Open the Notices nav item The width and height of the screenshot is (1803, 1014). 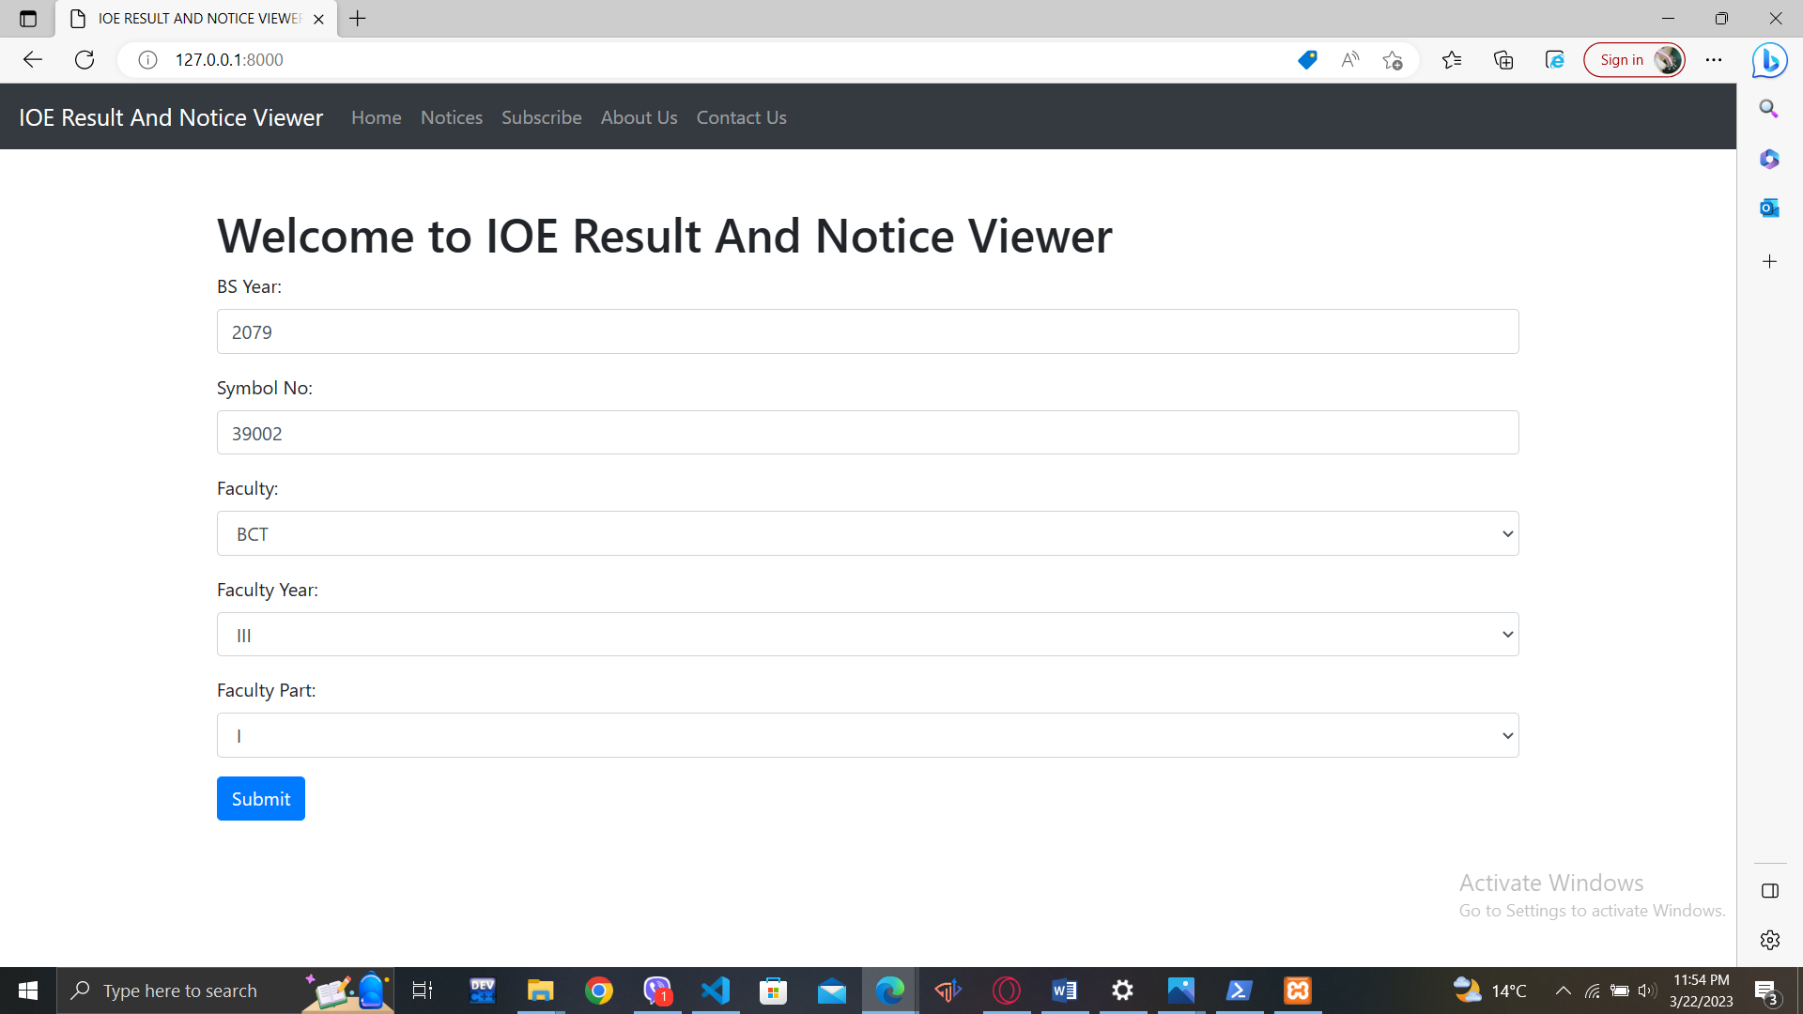452,117
